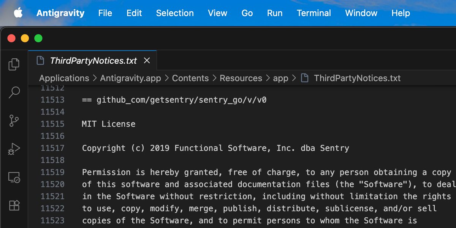The width and height of the screenshot is (456, 228).
Task: Click the app breadcrumb segment
Action: tap(281, 78)
